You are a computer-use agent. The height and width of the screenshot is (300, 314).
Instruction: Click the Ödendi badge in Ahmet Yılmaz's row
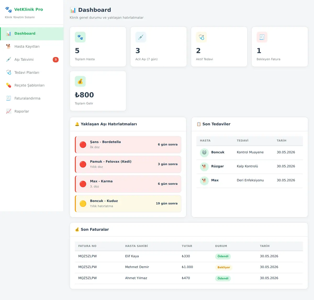pos(223,279)
